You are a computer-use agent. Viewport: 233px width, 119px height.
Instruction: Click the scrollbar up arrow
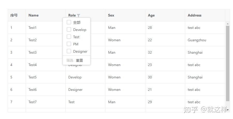click(228, 24)
